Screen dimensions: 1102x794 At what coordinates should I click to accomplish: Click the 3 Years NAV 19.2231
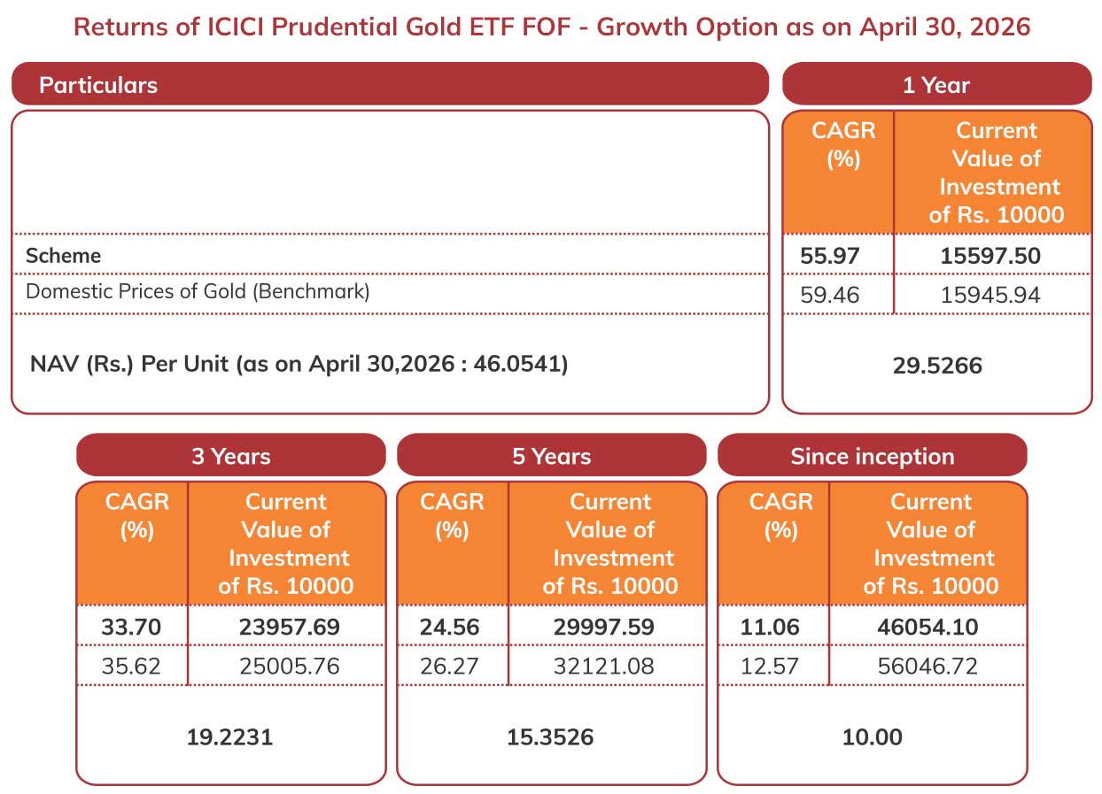point(230,737)
